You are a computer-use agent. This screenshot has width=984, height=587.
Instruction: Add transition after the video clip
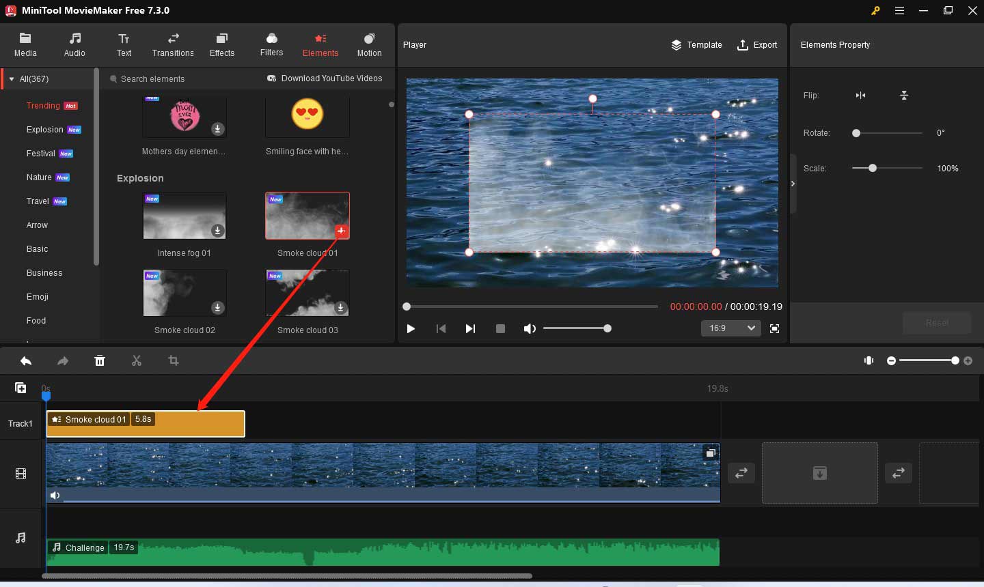[x=741, y=472]
